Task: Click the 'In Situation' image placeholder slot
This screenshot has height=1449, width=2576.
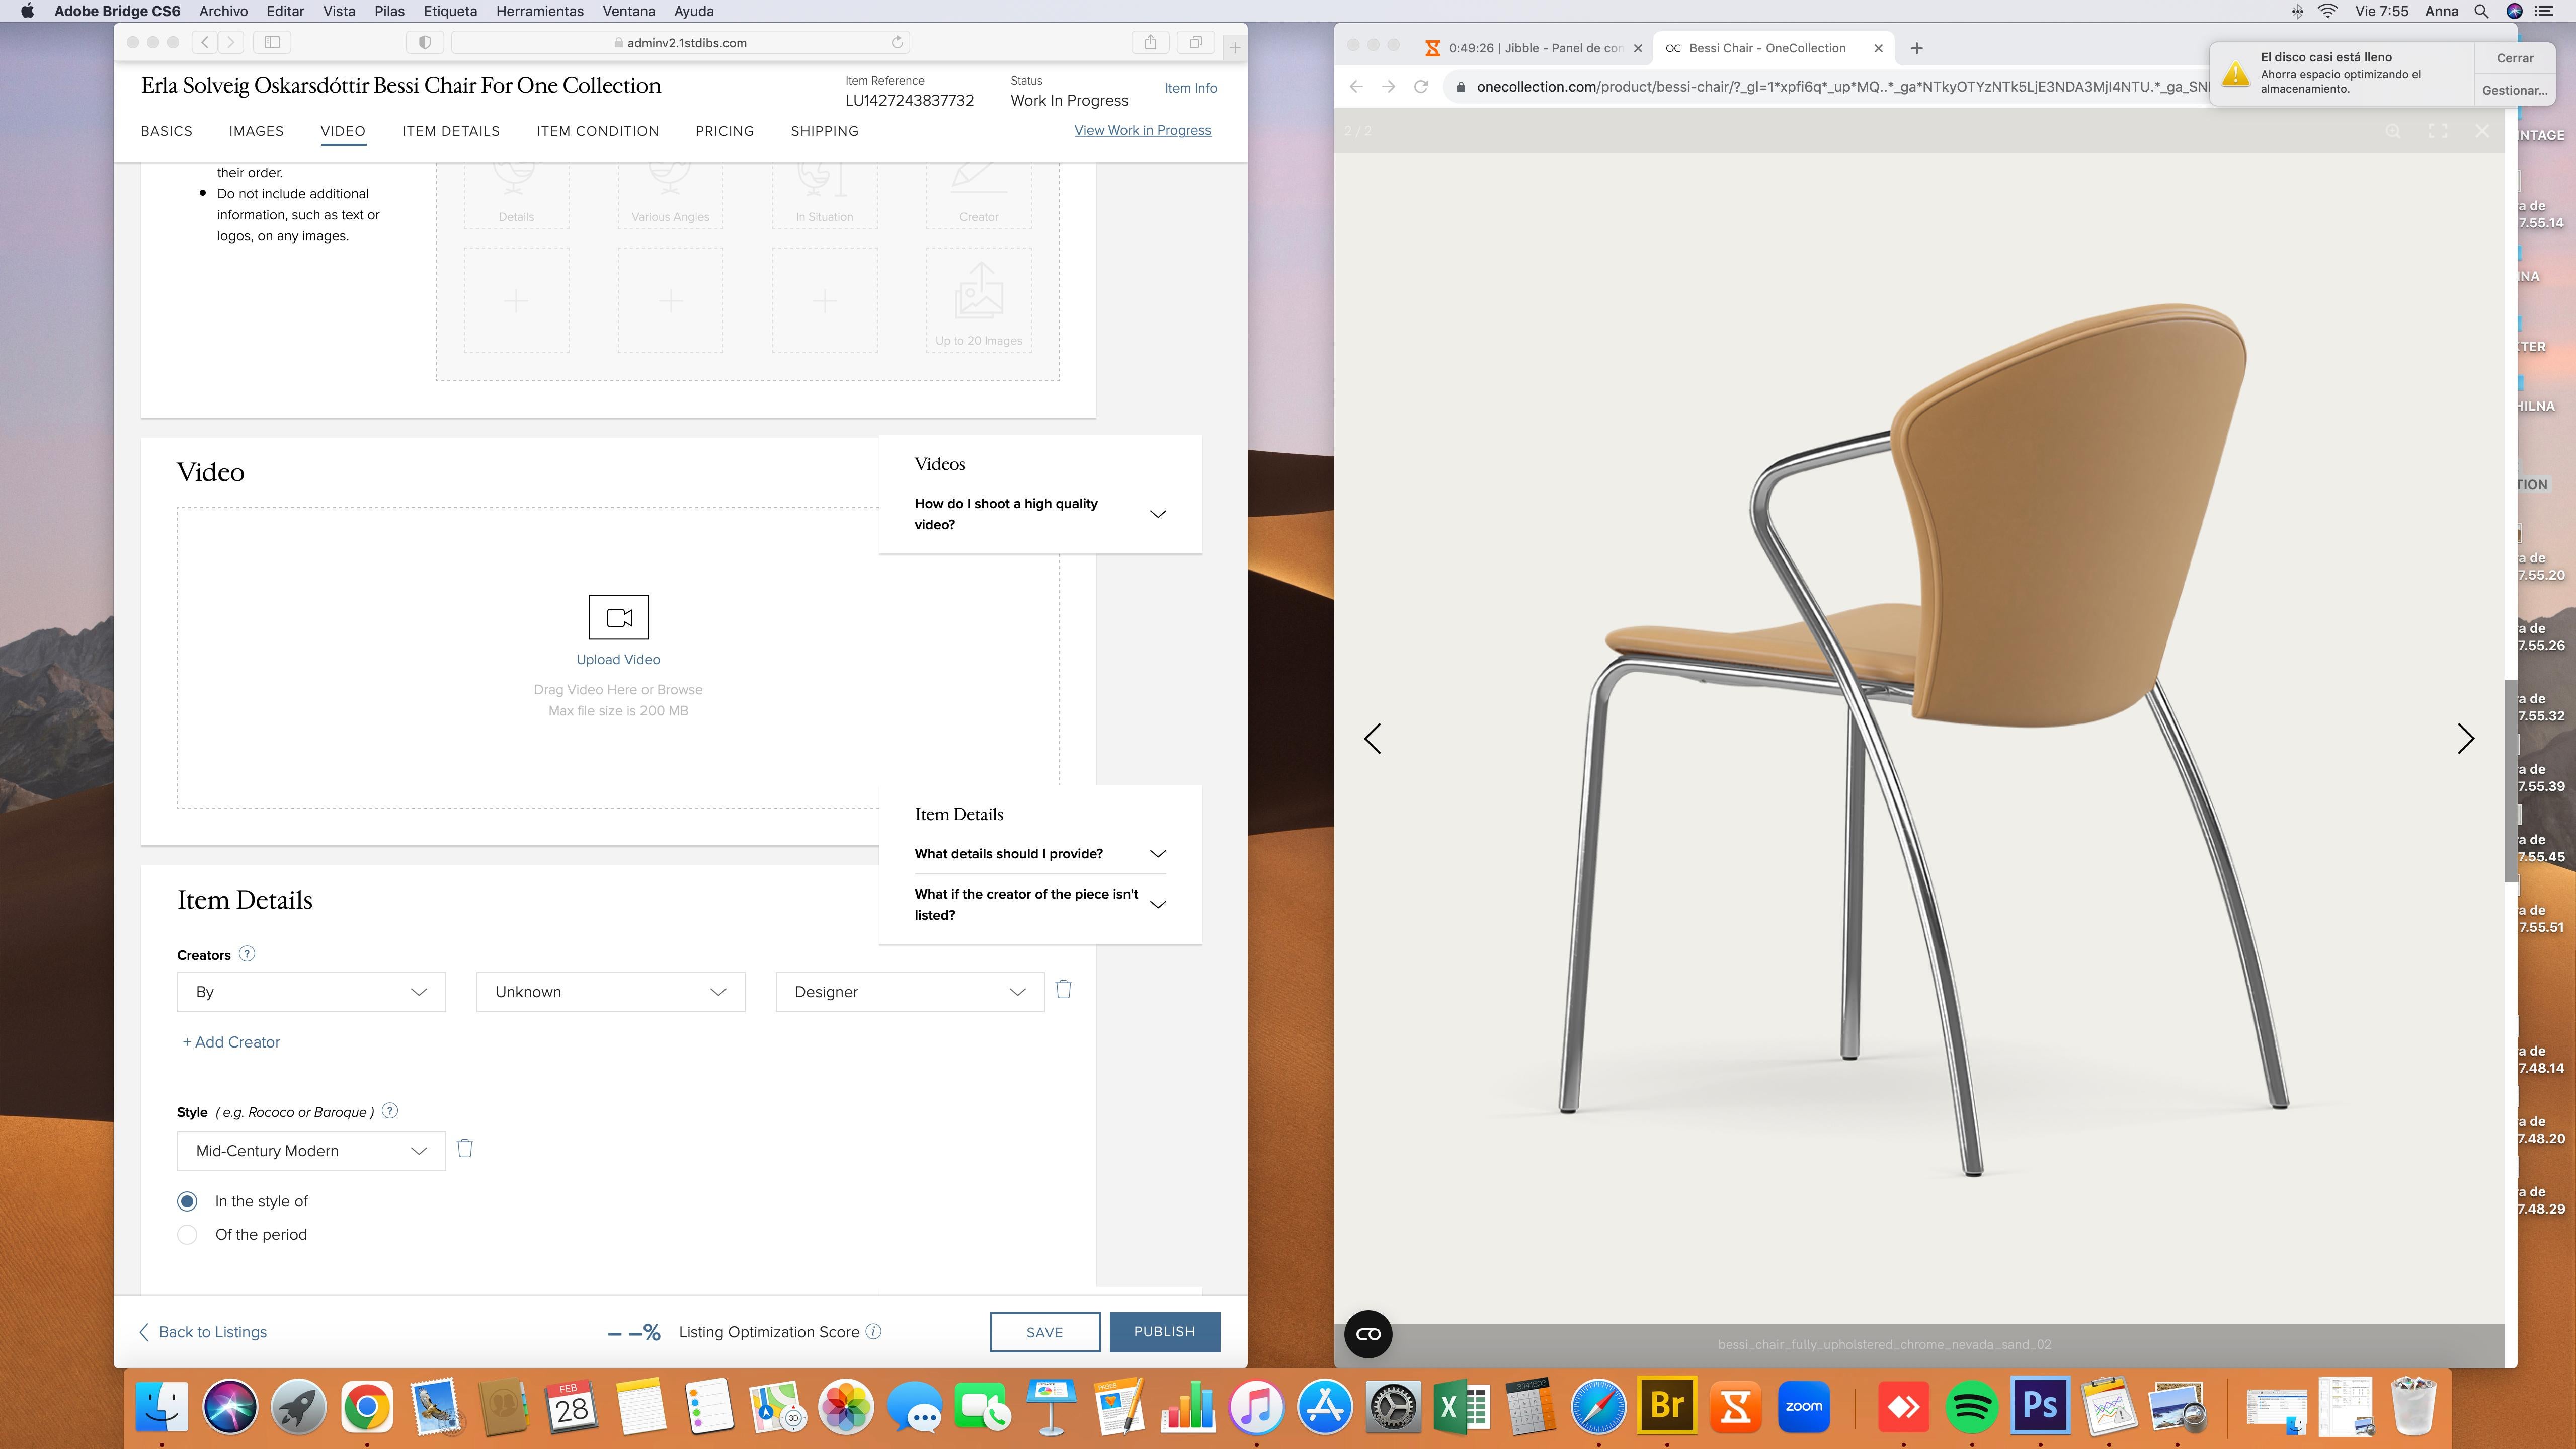Action: [x=825, y=195]
